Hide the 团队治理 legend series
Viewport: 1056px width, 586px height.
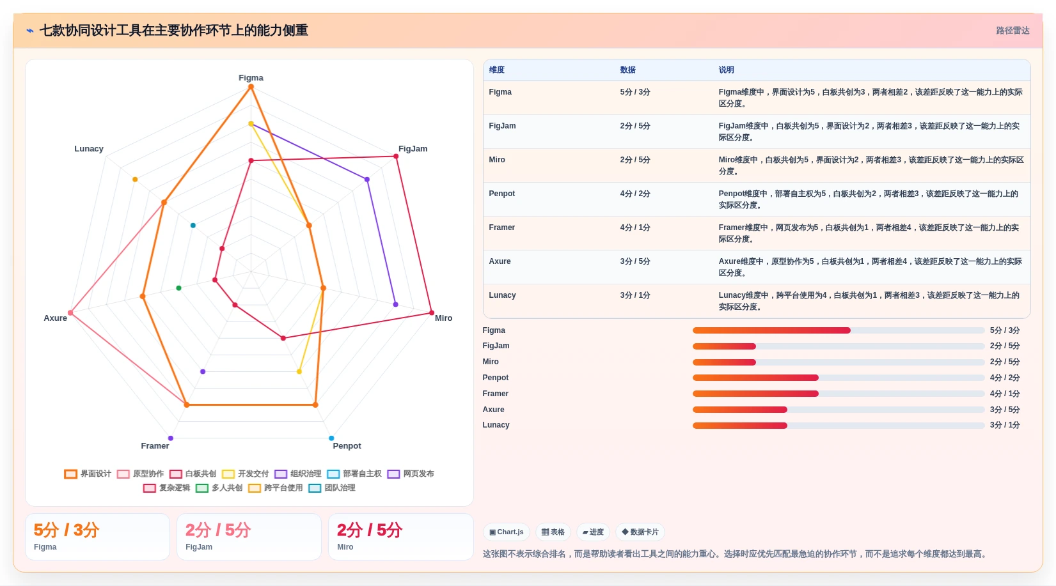(332, 488)
